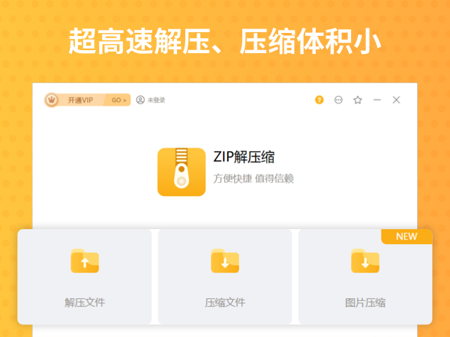Open help via orange question mark icon
Screen dimensions: 450x337
[319, 100]
